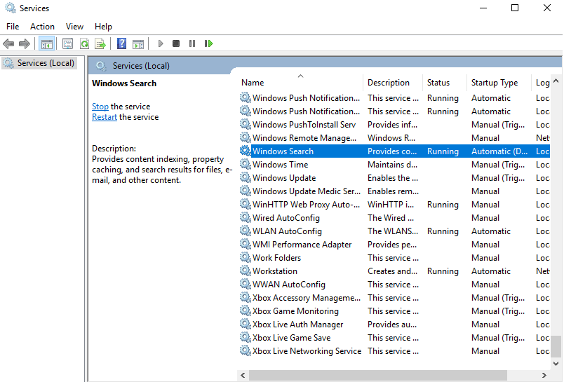Open the Action menu
Image resolution: width=564 pixels, height=382 pixels.
tap(43, 27)
